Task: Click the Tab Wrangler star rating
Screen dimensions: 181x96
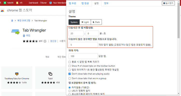Action: pos(30,41)
